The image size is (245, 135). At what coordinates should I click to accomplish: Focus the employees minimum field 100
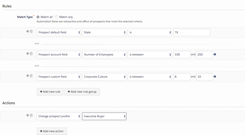coord(182,55)
